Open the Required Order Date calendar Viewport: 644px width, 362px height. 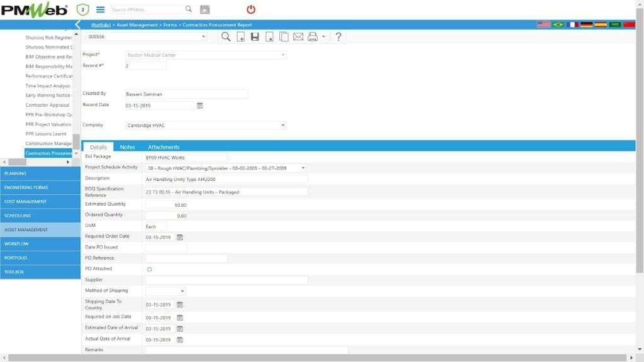pos(179,237)
